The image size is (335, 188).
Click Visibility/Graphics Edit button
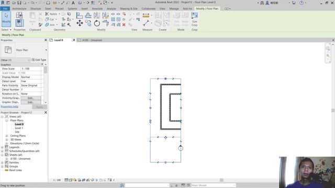click(x=31, y=98)
